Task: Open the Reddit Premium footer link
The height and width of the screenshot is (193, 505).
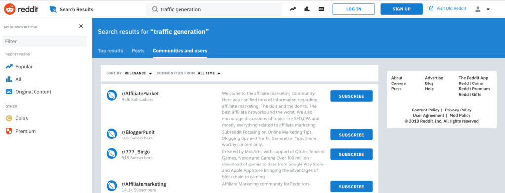Action: pyautogui.click(x=474, y=89)
